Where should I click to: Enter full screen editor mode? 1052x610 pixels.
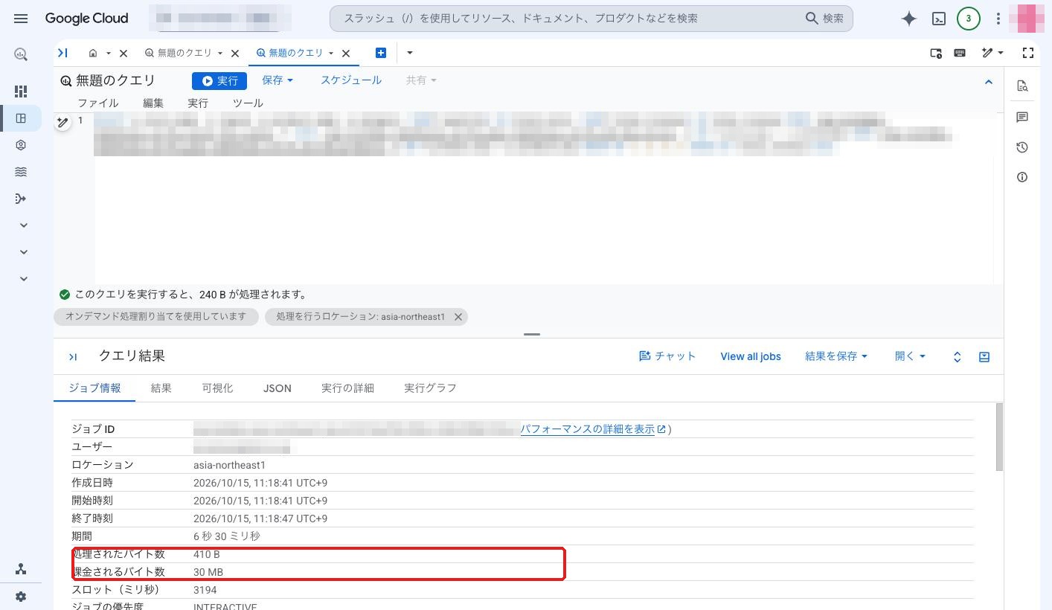(x=1028, y=53)
